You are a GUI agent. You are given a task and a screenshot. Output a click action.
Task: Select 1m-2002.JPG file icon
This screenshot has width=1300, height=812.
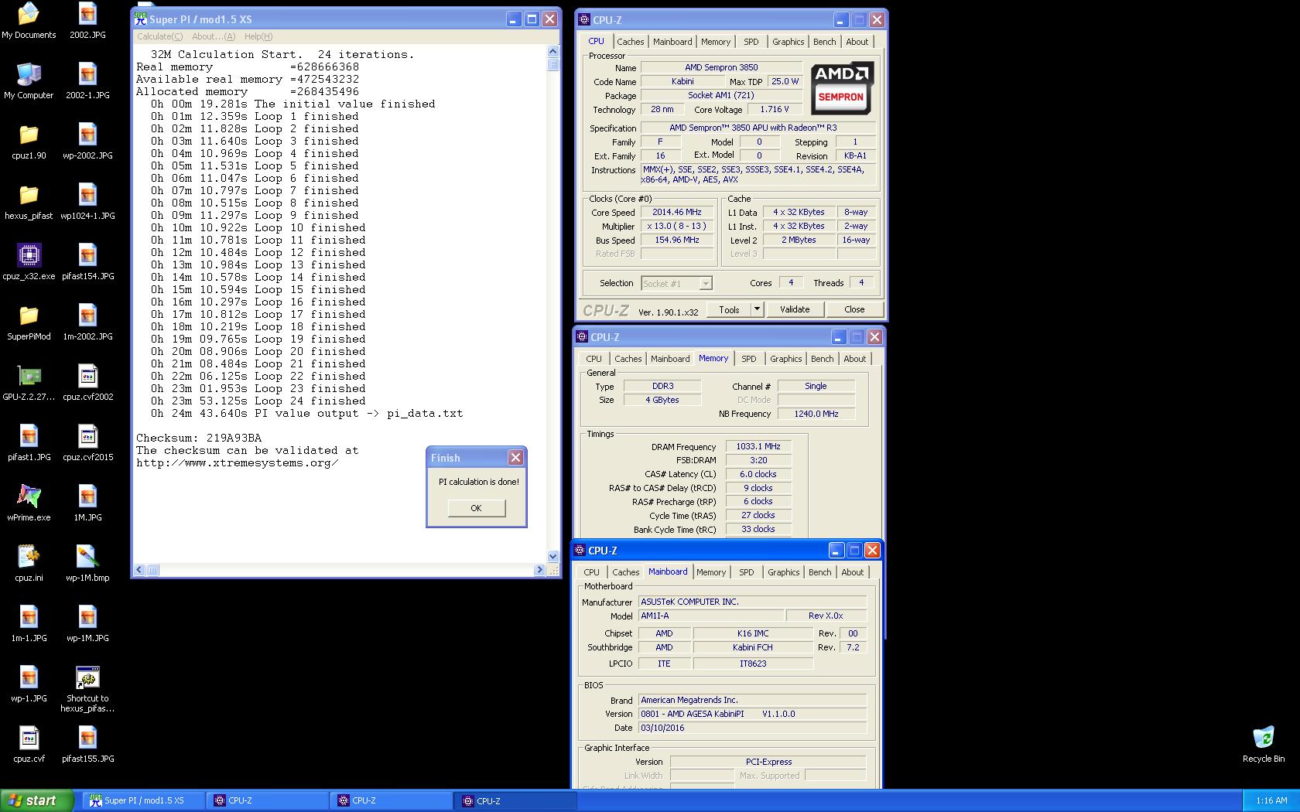pyautogui.click(x=87, y=322)
